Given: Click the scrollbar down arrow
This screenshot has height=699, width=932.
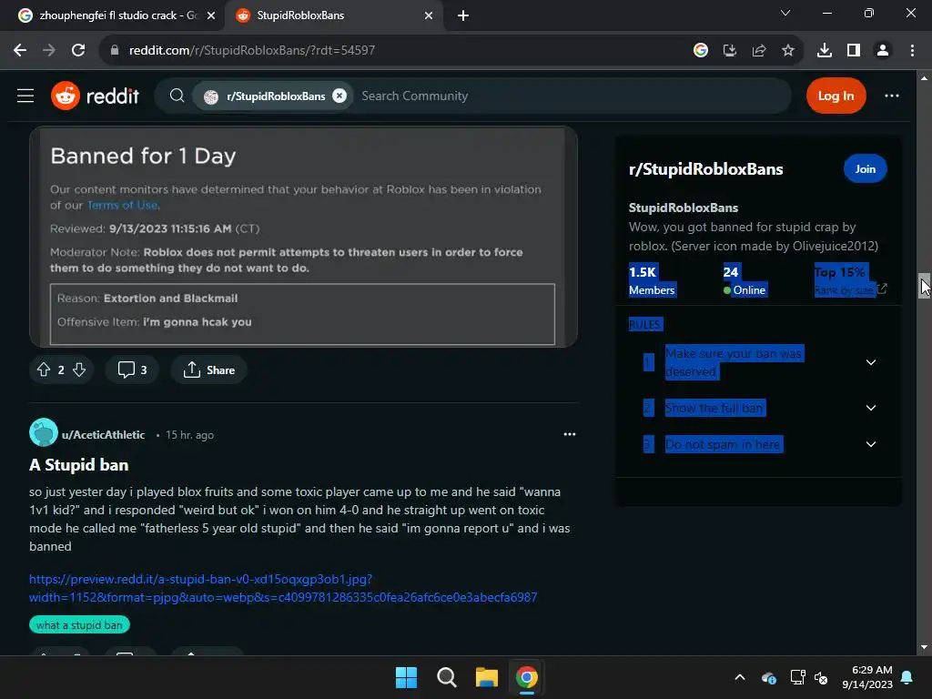Looking at the screenshot, I should (924, 647).
